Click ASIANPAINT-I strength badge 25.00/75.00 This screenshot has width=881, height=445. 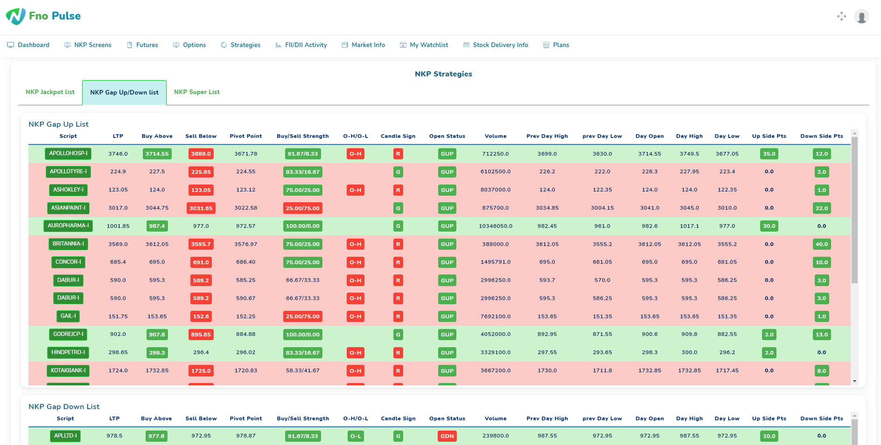click(303, 208)
